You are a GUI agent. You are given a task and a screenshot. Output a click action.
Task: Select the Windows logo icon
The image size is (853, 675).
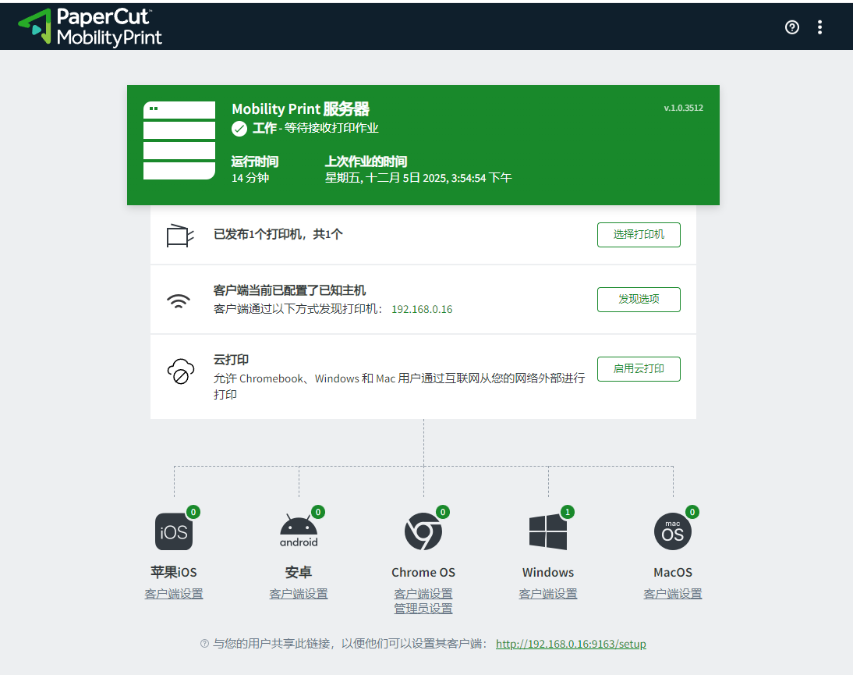click(548, 532)
